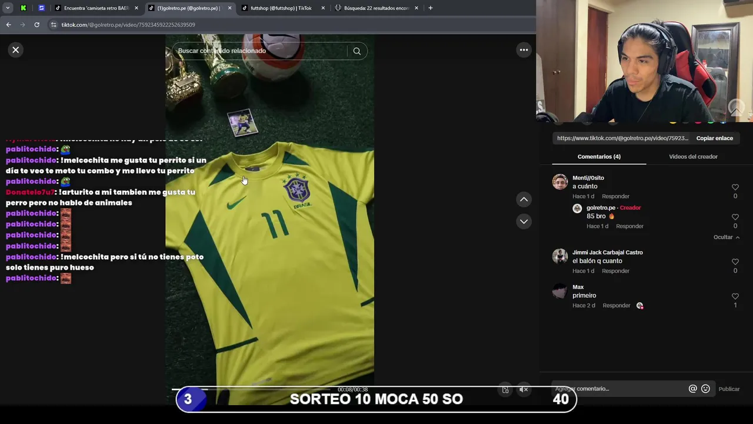Open Max's profile avatar
The height and width of the screenshot is (424, 753).
[560, 291]
